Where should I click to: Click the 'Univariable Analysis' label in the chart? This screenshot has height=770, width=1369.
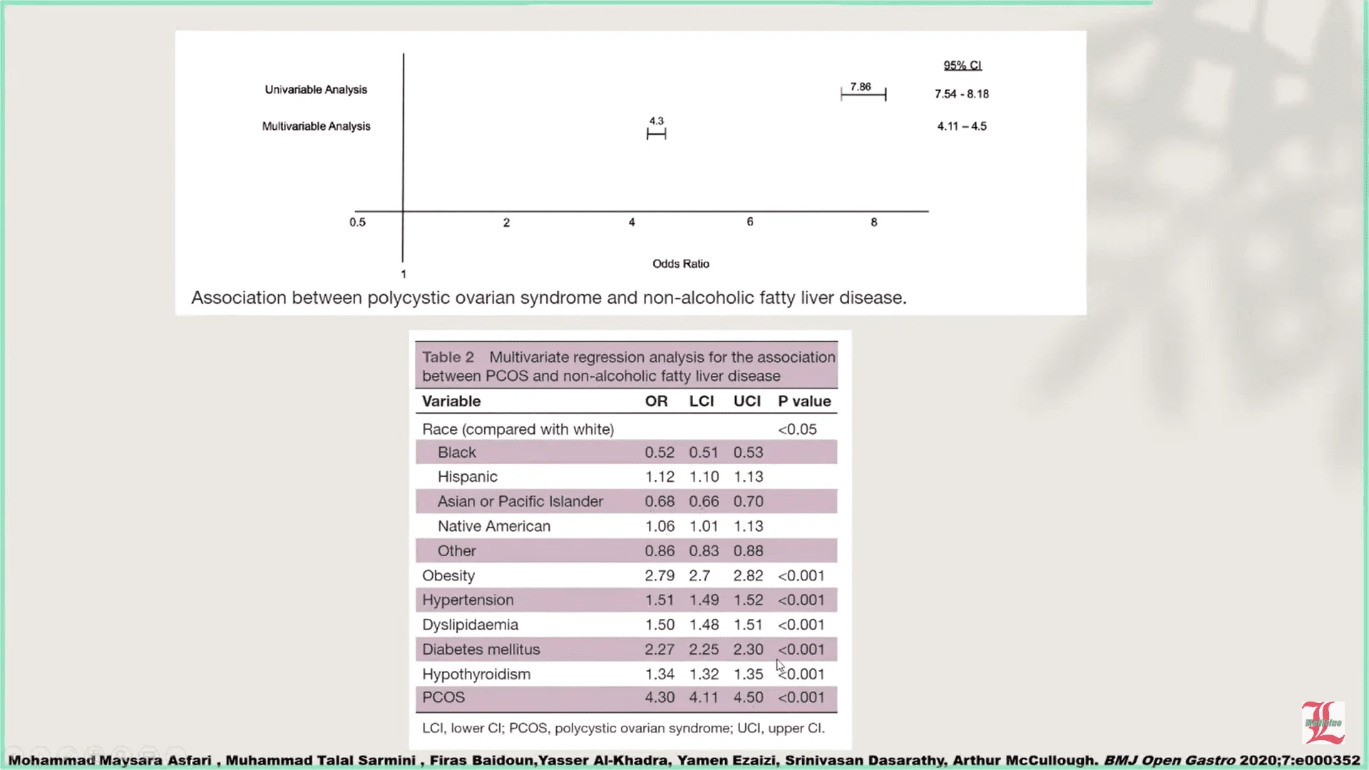point(316,90)
